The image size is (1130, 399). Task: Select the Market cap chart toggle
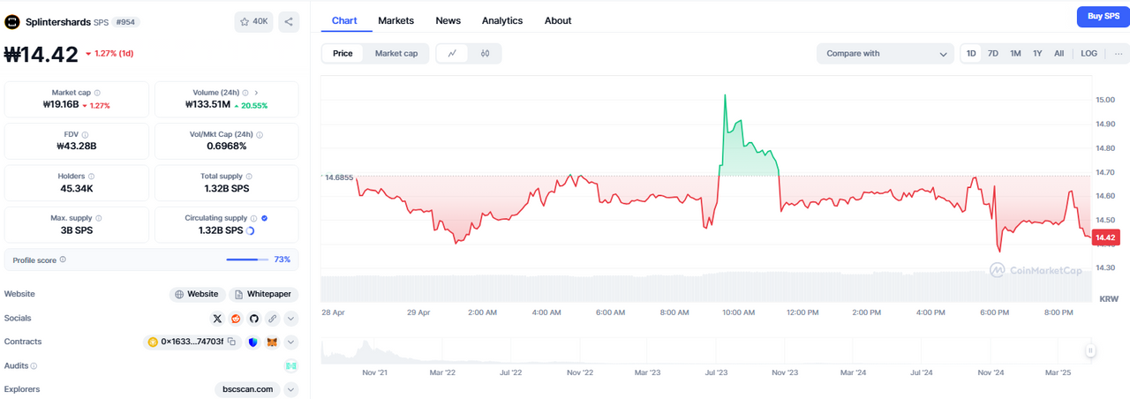[396, 54]
